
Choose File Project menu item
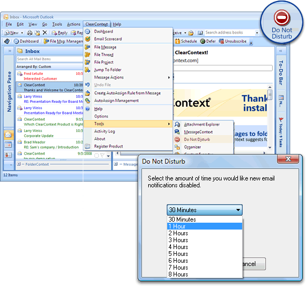[x=128, y=62]
